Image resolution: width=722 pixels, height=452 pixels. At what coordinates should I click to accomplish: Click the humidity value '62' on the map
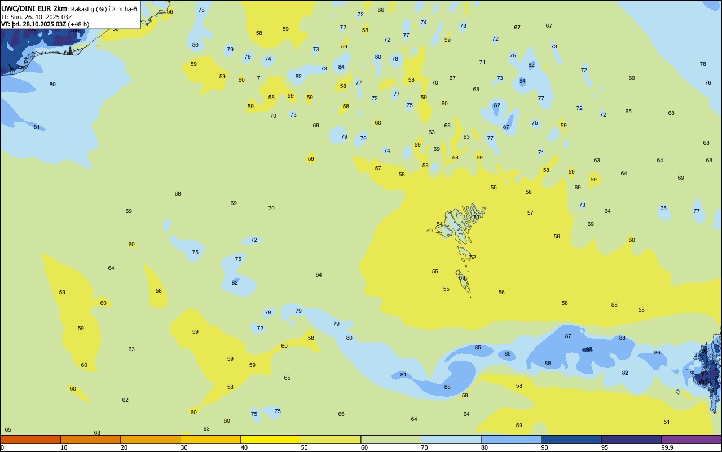[x=125, y=400]
